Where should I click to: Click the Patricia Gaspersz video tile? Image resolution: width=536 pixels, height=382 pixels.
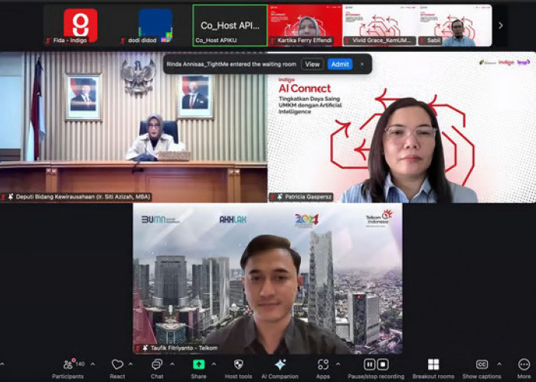(x=402, y=128)
